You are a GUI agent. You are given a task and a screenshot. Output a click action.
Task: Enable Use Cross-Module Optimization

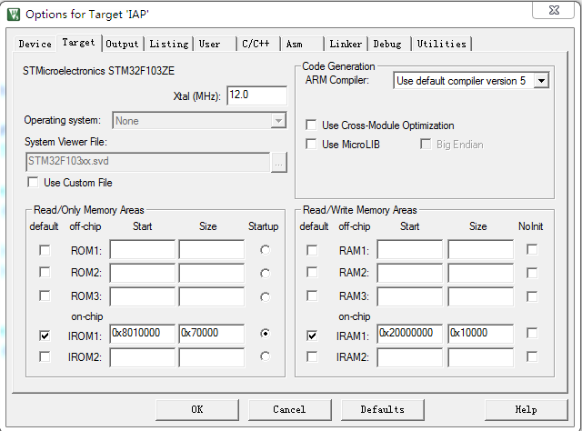pos(311,125)
